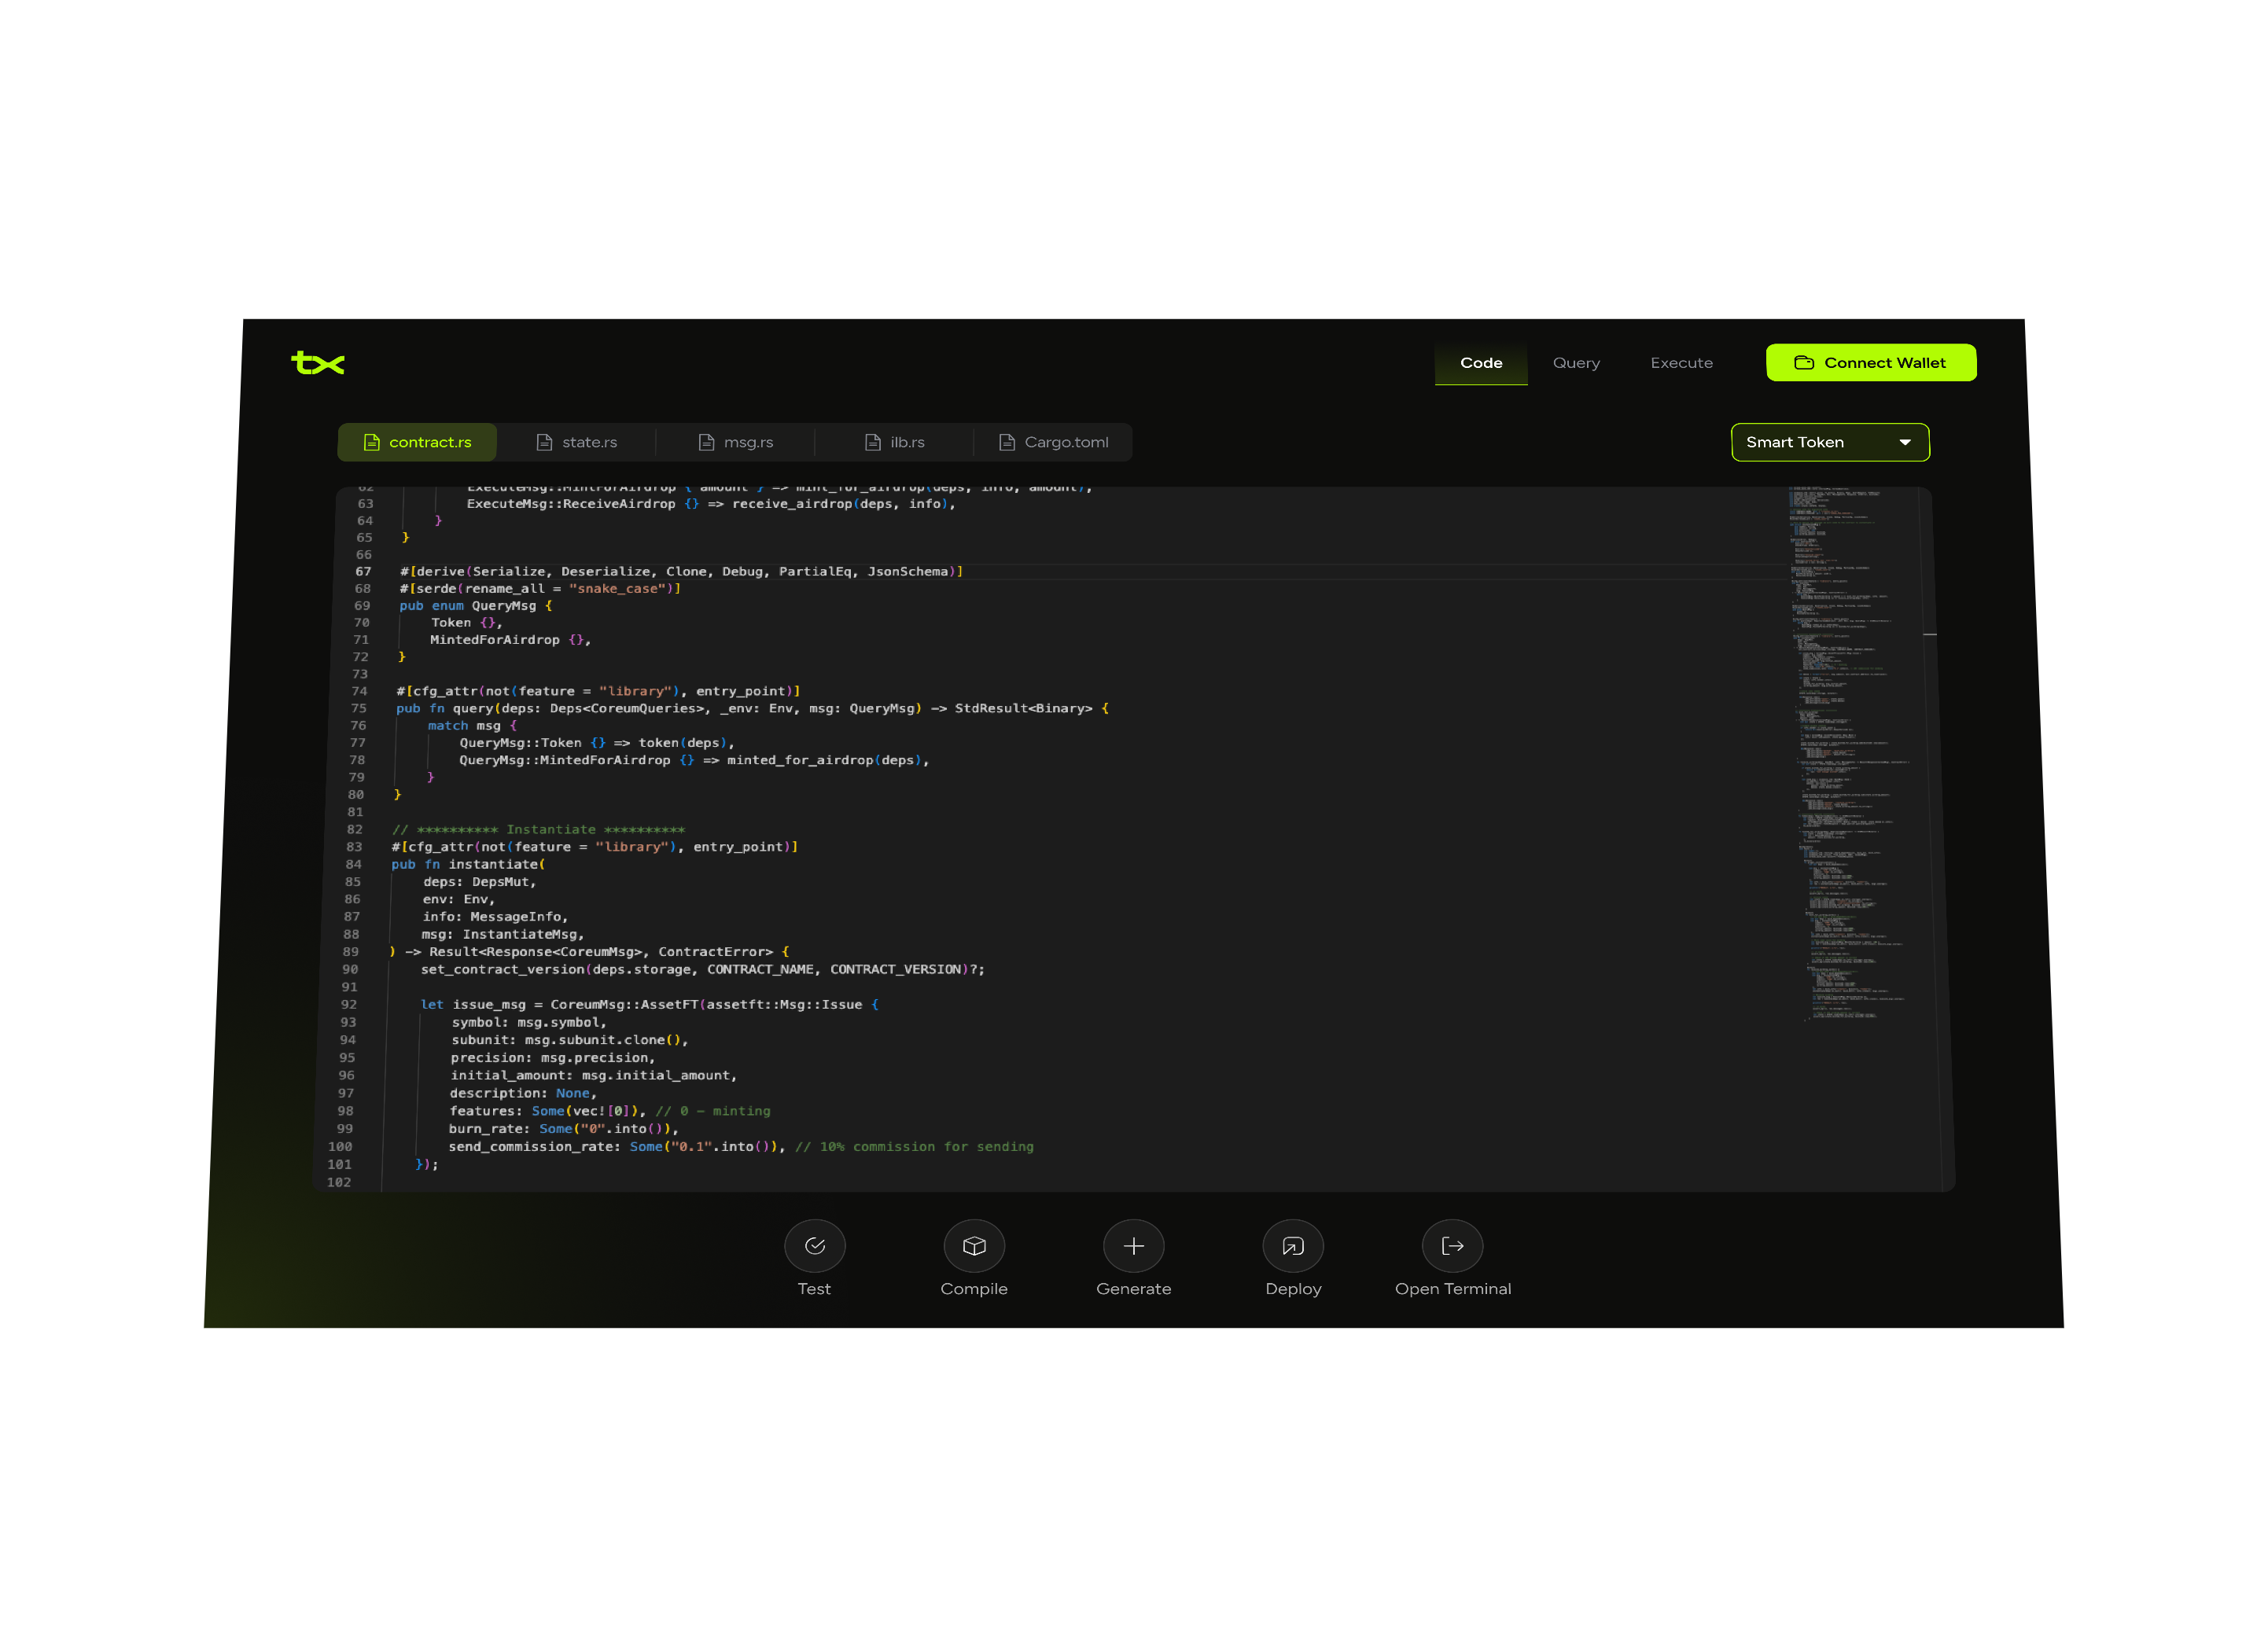Click the file icon on Cargo.toml tab
Image resolution: width=2268 pixels, height=1625 pixels.
coord(1007,442)
